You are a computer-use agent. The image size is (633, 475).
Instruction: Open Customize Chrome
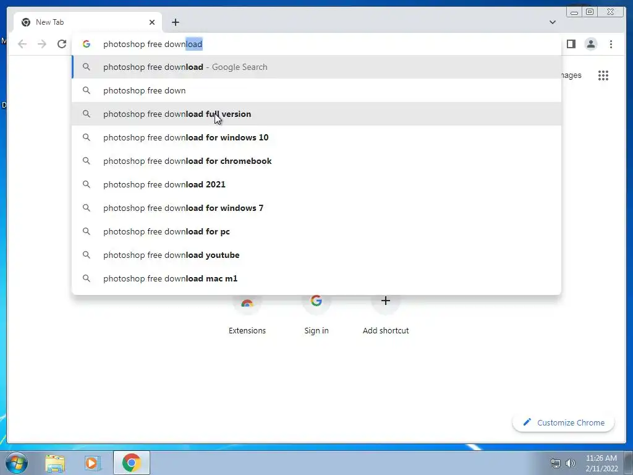point(564,422)
